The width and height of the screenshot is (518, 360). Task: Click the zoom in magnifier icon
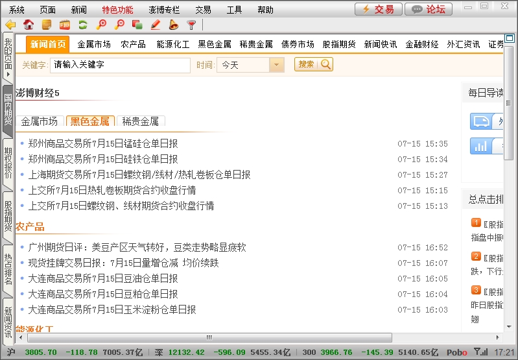tap(100, 25)
